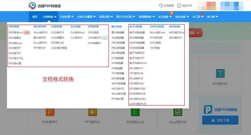Expand the 特色功能 dropdown

[x=188, y=17]
